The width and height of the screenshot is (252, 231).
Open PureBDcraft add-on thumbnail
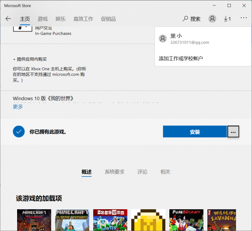[x=186, y=220]
